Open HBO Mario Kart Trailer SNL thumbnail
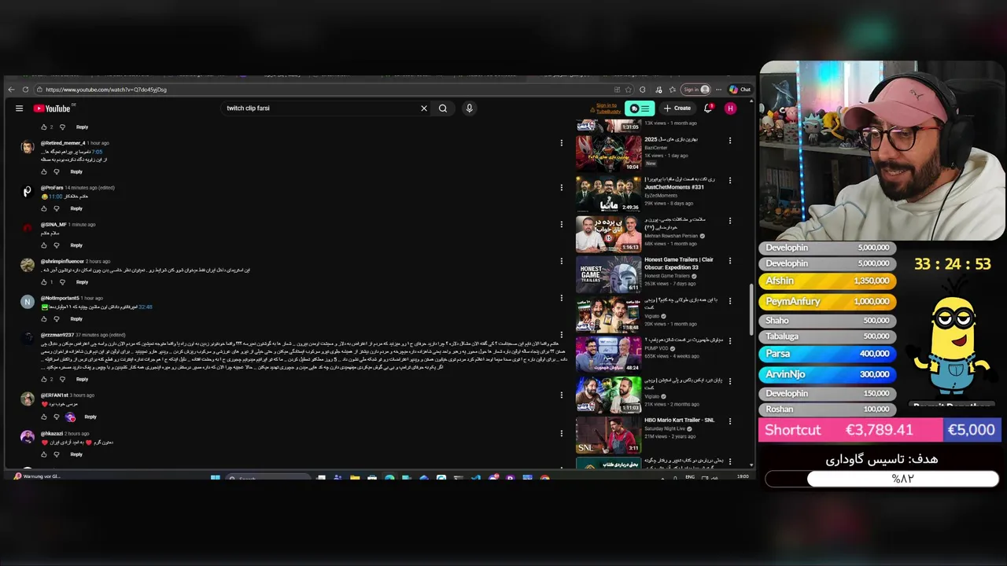This screenshot has height=566, width=1007. [608, 435]
